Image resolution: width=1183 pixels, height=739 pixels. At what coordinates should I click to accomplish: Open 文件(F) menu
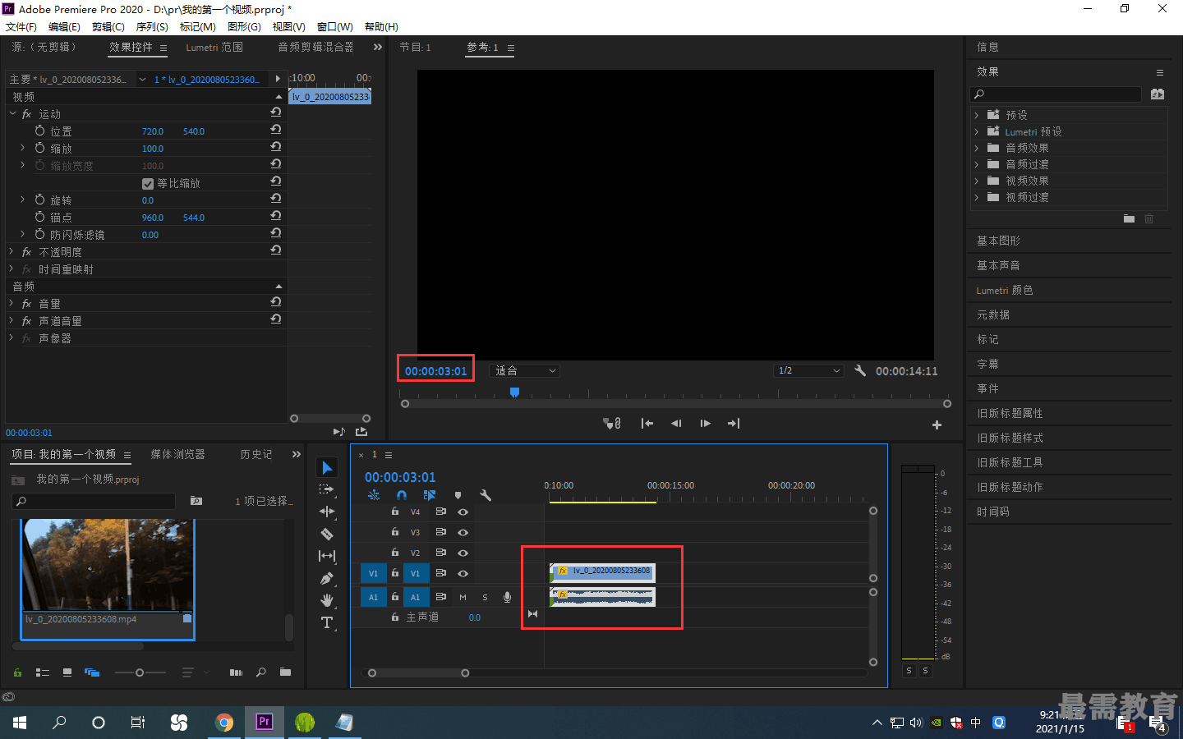[21, 26]
